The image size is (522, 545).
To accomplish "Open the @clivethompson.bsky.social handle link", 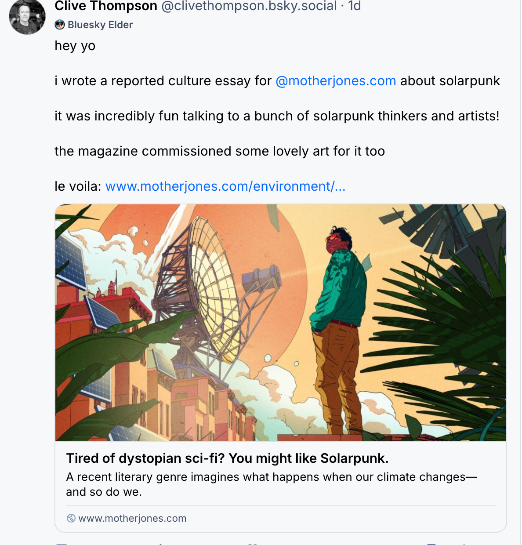I will pyautogui.click(x=249, y=6).
